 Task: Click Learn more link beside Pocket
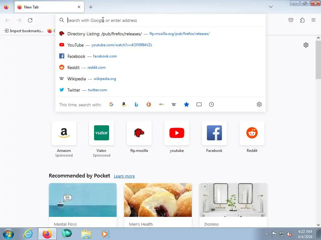point(124,176)
